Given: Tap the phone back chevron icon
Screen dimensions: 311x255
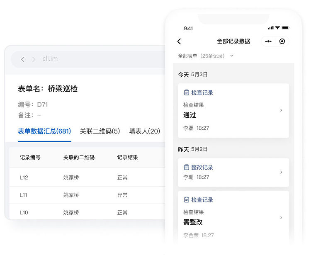Looking at the screenshot, I should [x=179, y=41].
